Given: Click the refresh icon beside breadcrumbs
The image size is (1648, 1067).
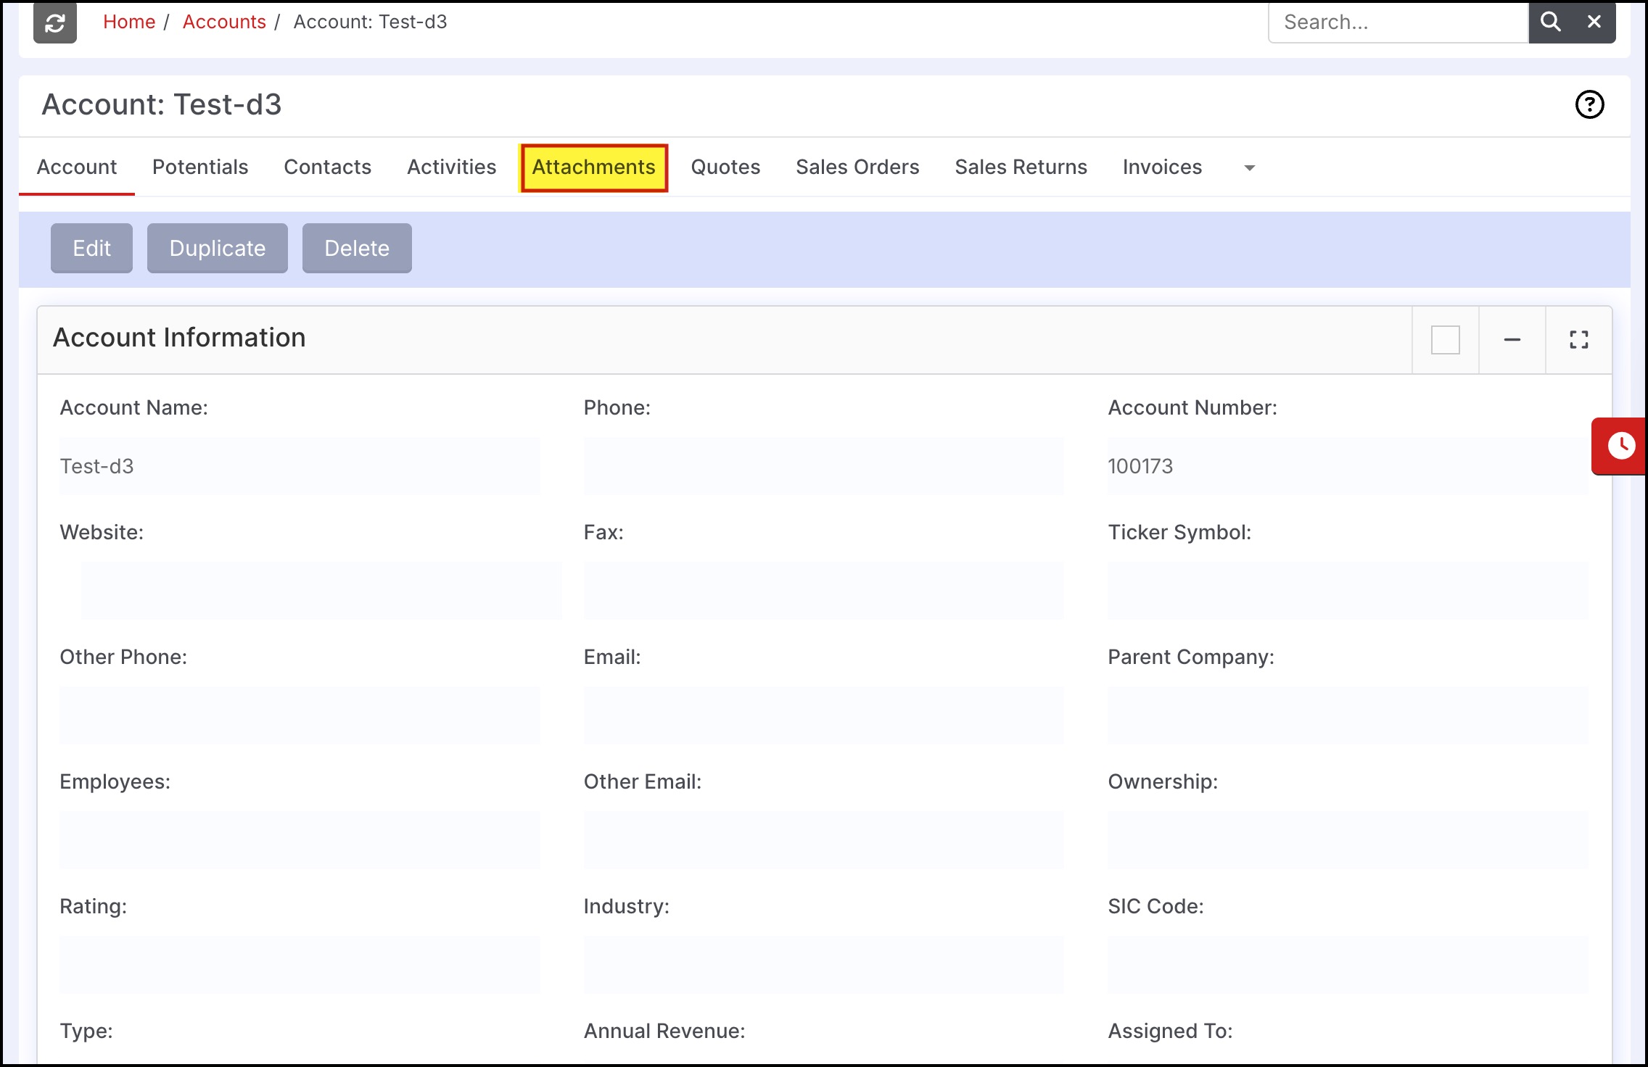Looking at the screenshot, I should (55, 23).
